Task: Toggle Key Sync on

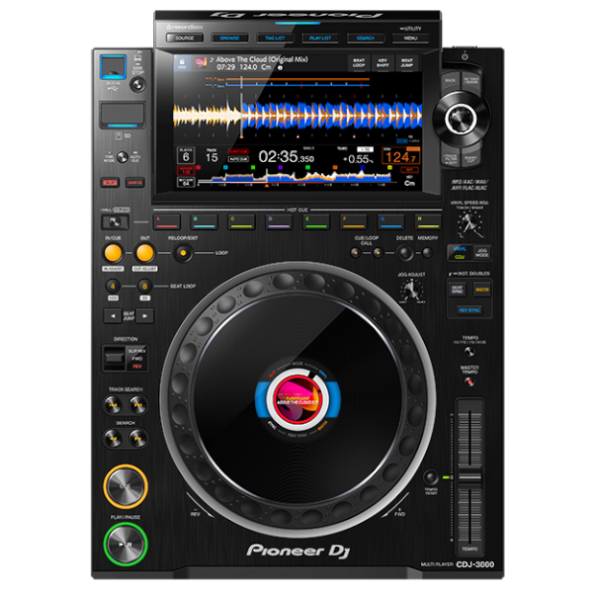Action: (469, 309)
